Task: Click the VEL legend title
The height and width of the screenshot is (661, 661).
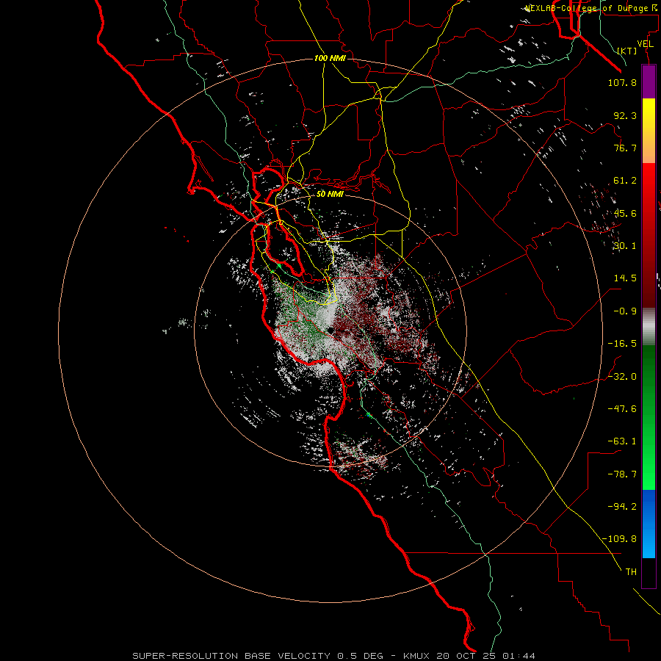Action: [645, 43]
